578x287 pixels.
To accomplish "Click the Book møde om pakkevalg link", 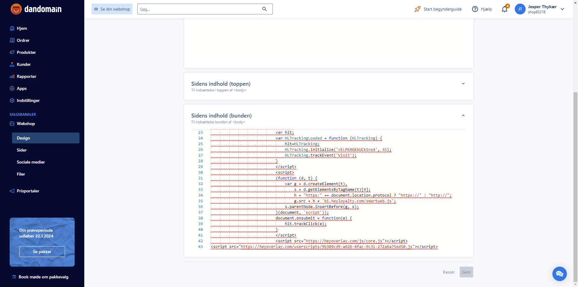I will pyautogui.click(x=43, y=277).
